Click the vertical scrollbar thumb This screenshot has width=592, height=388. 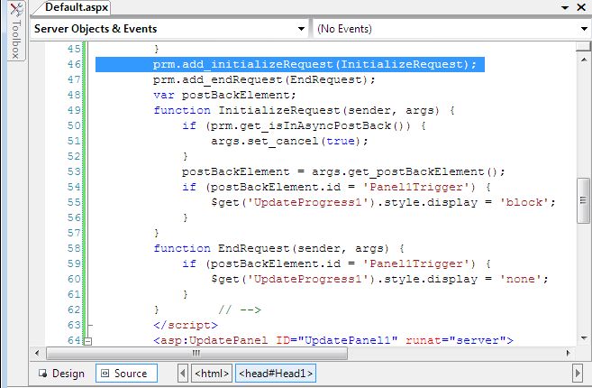tap(583, 200)
